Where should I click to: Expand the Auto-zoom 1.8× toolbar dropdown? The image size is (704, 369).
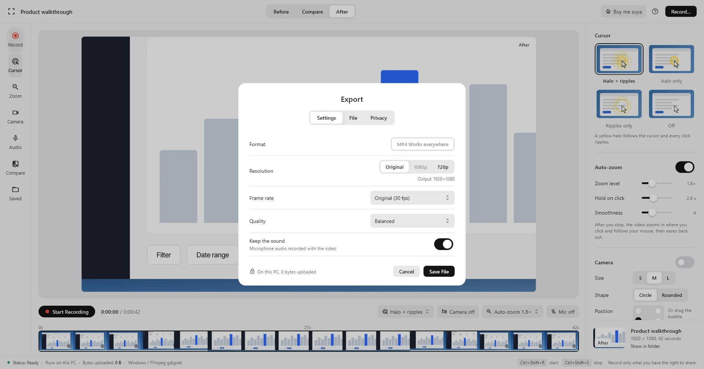[x=512, y=312]
